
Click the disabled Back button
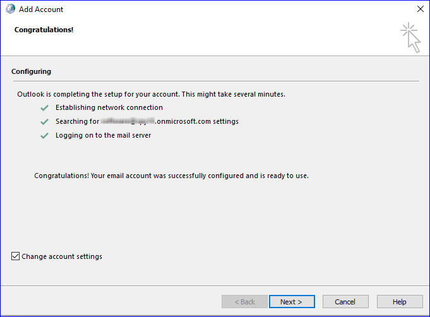tap(244, 302)
